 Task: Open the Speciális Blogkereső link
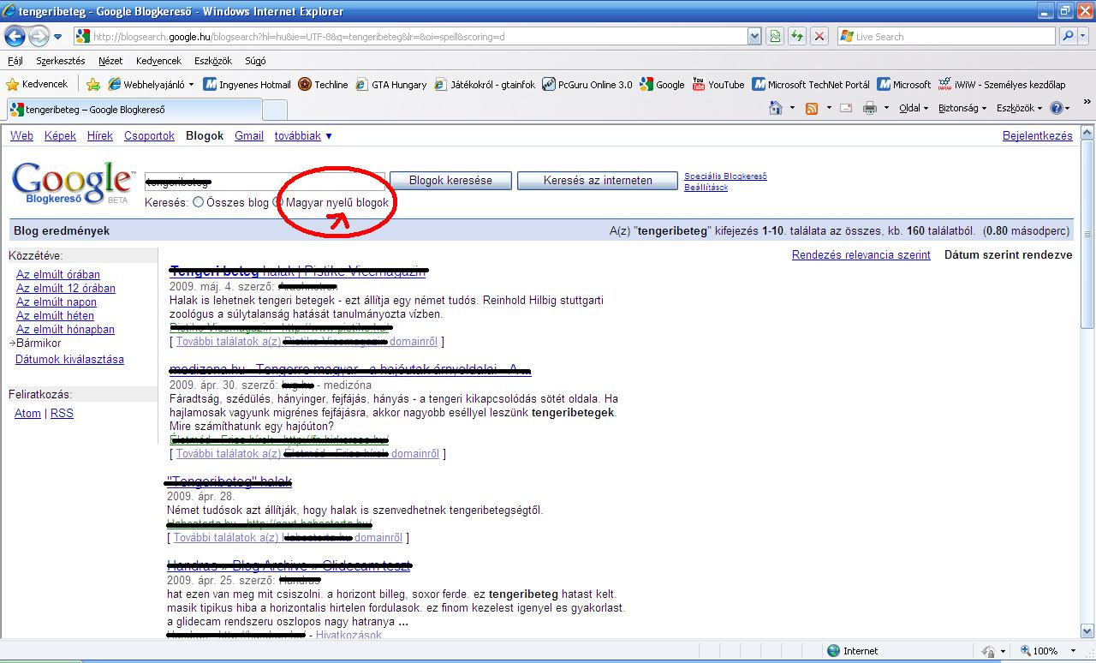pos(725,176)
